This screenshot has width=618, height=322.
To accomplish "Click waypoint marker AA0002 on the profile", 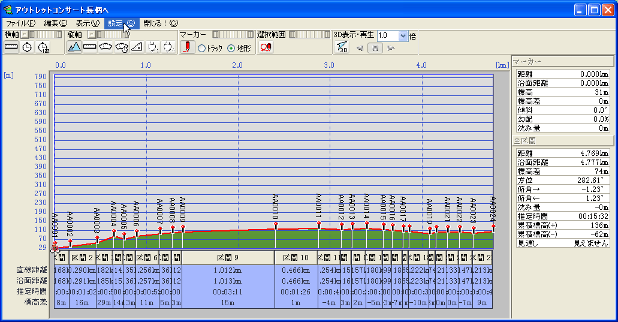I will coord(70,241).
